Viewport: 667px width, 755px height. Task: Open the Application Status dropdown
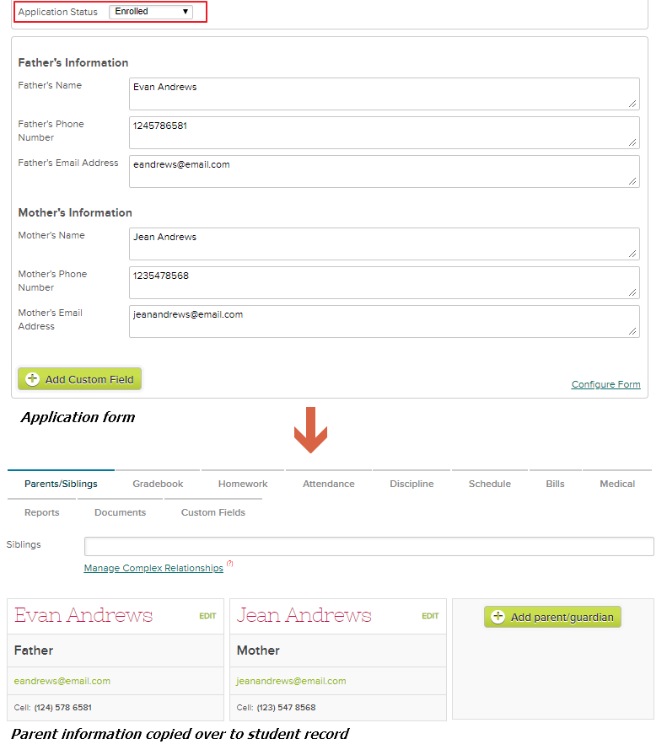(x=151, y=12)
